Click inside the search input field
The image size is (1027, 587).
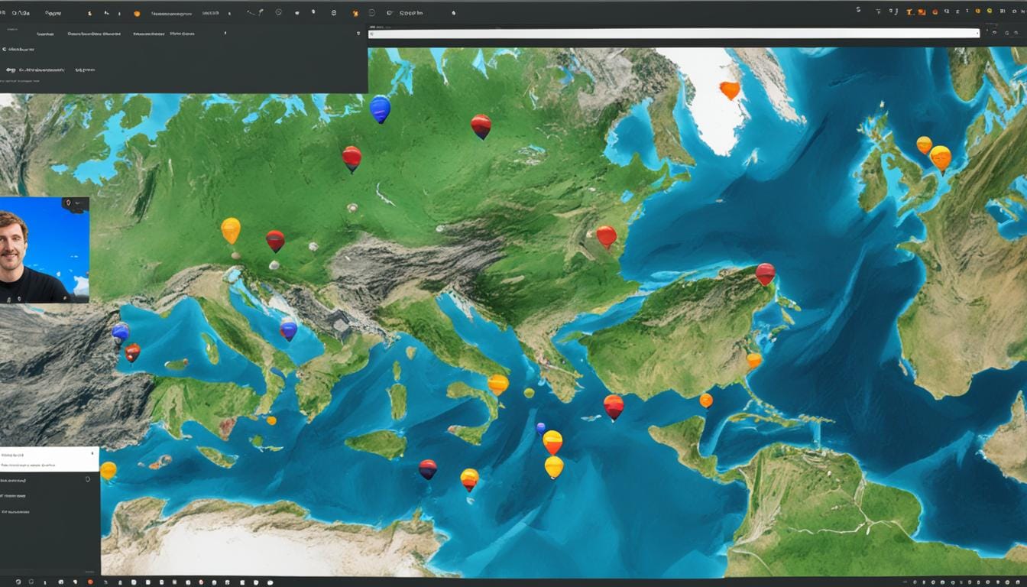click(x=672, y=33)
